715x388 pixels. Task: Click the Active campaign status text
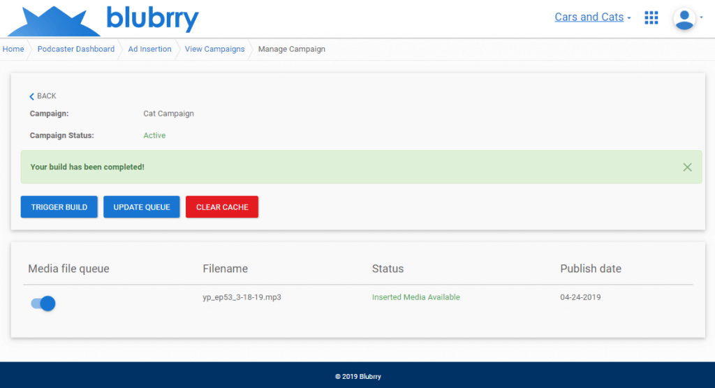(154, 135)
